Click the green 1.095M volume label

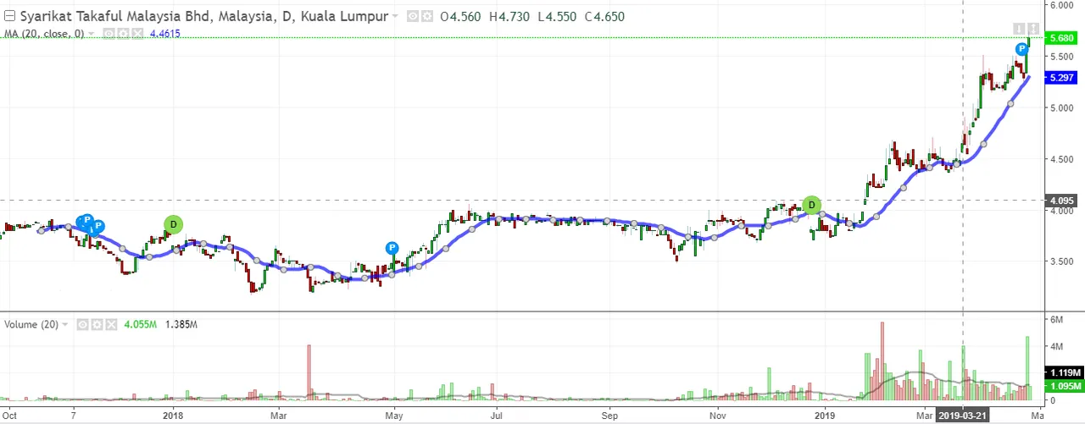[1066, 386]
